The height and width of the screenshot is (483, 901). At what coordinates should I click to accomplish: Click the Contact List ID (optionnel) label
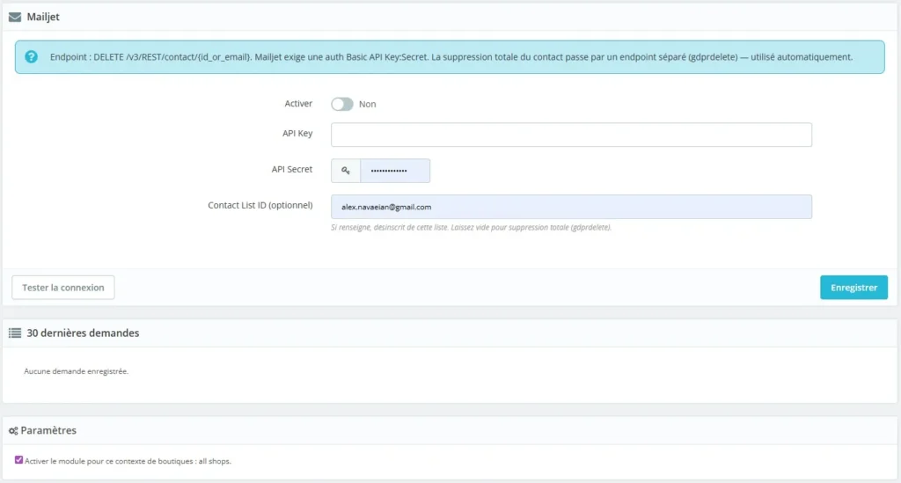(x=260, y=205)
